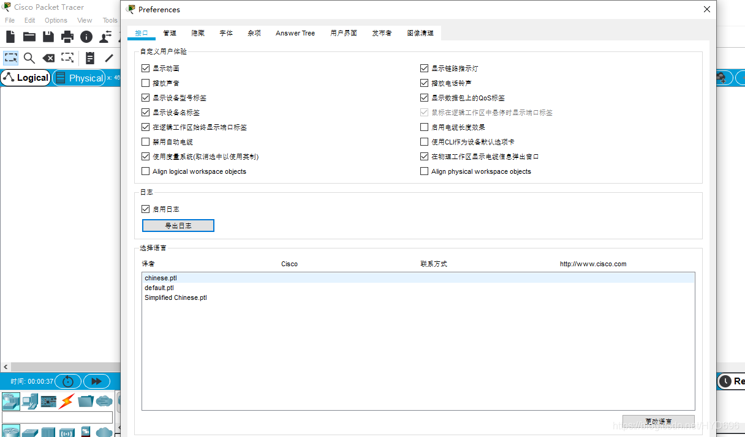Open the View menu in Packet Tracer

[x=85, y=20]
